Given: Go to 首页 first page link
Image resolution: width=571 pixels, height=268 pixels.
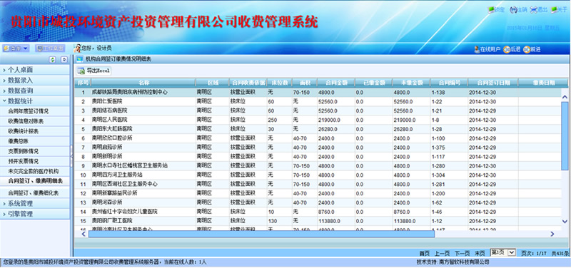Looking at the screenshot, I should [x=424, y=253].
